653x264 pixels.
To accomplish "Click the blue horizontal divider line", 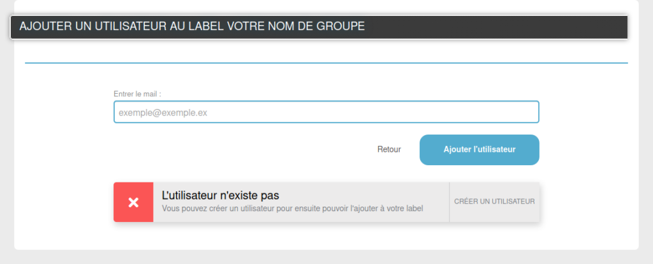I will 326,63.
